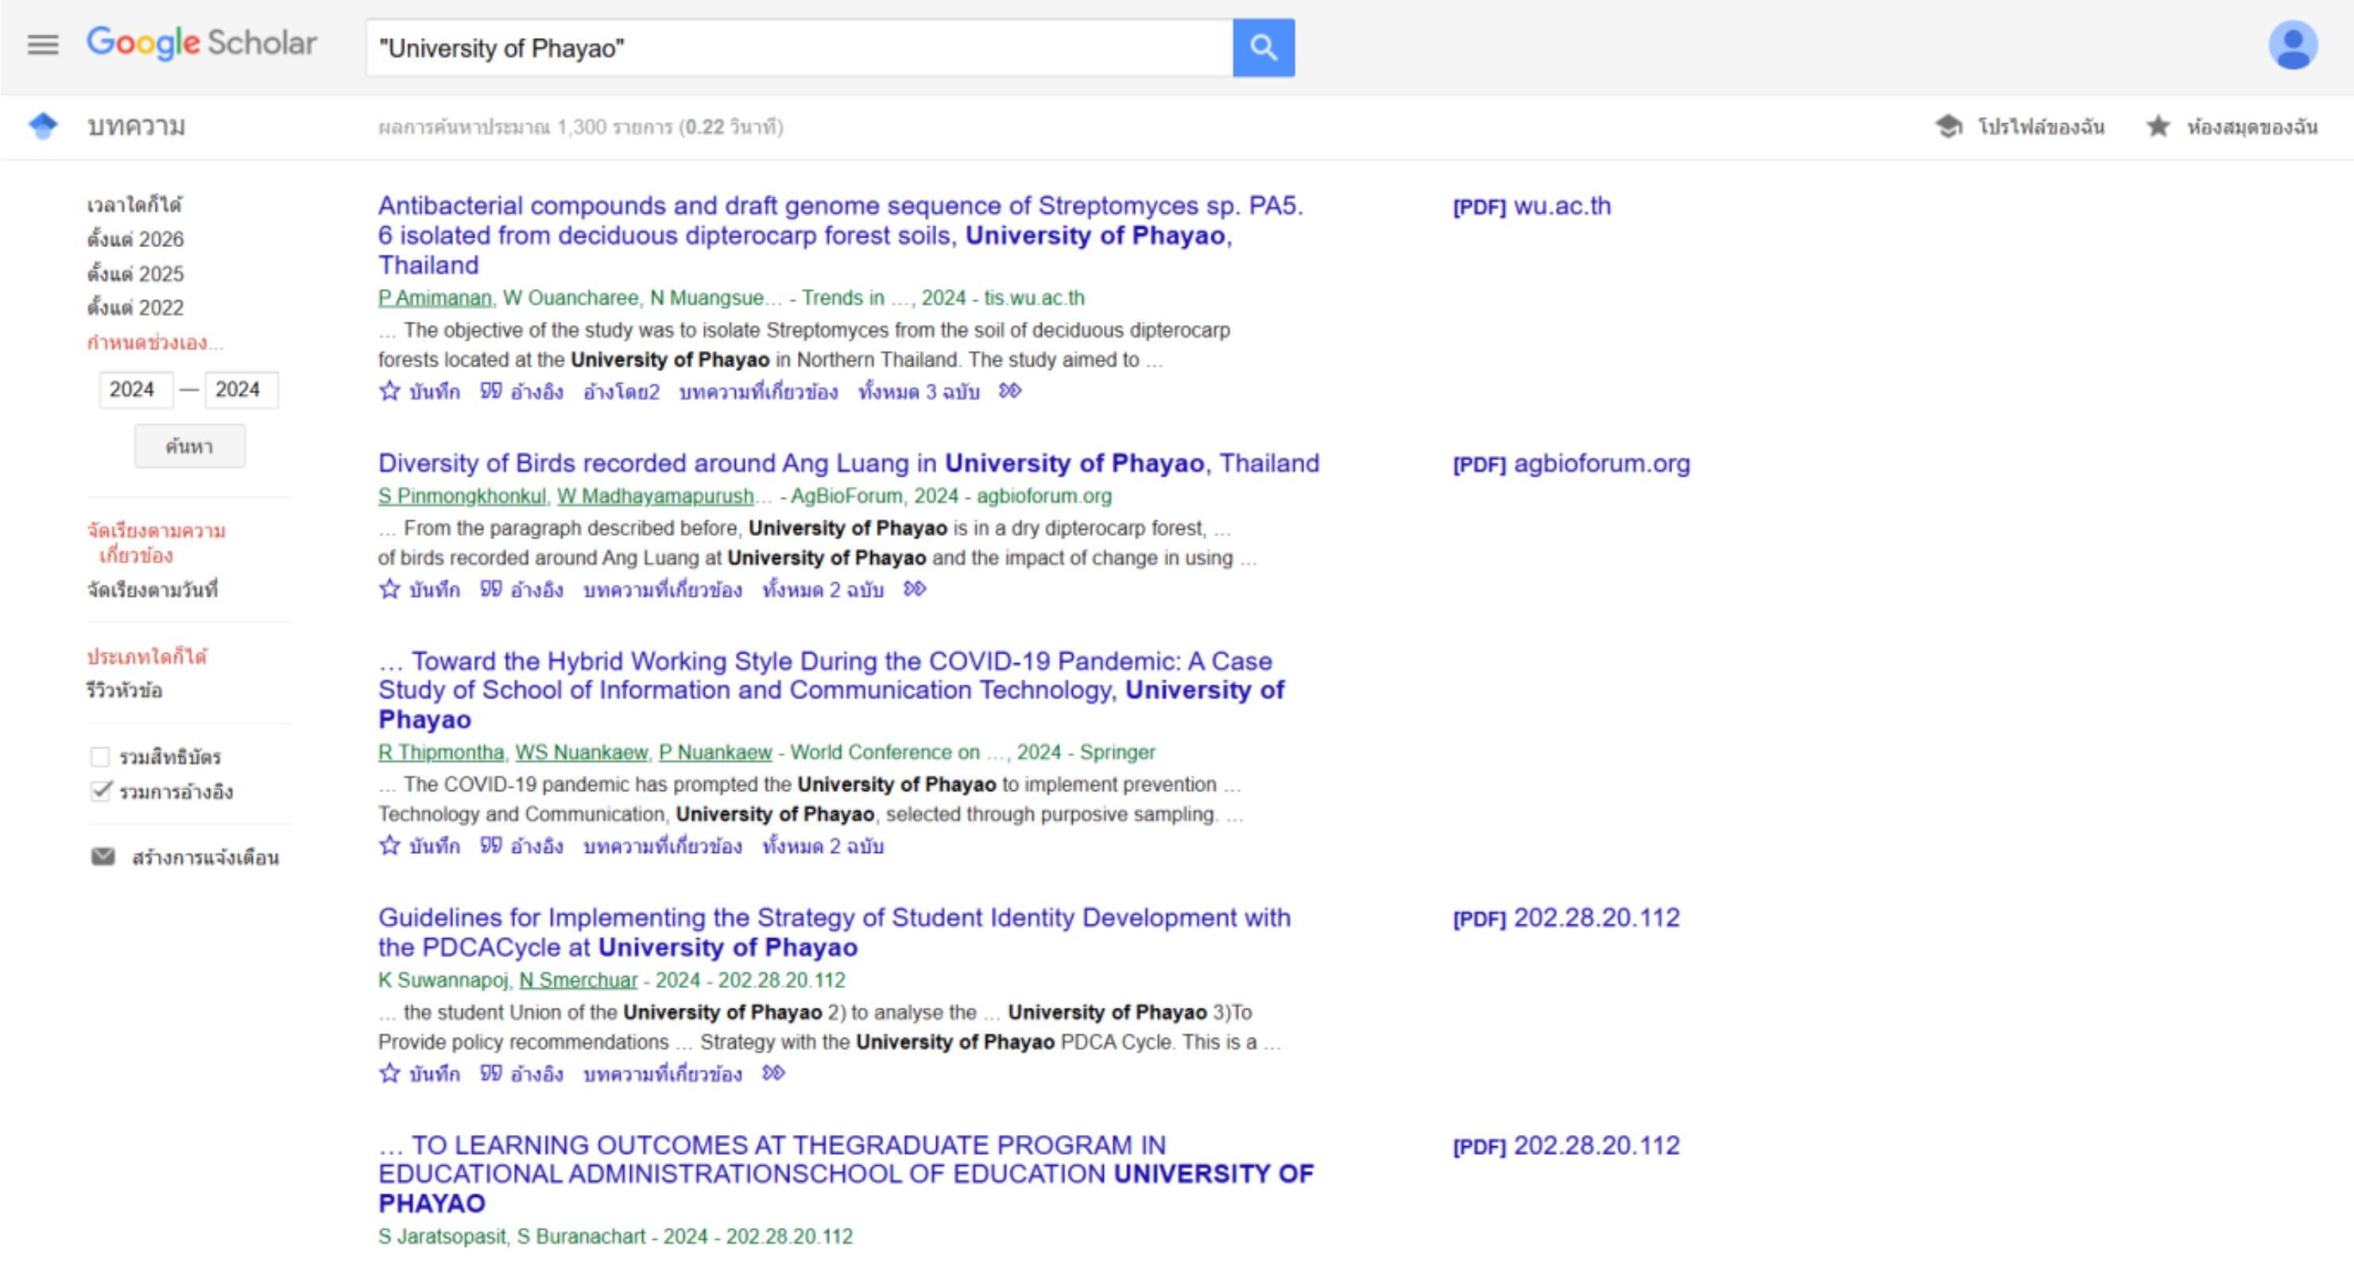
Task: Open Diversity of Birds article title
Action: coord(849,464)
